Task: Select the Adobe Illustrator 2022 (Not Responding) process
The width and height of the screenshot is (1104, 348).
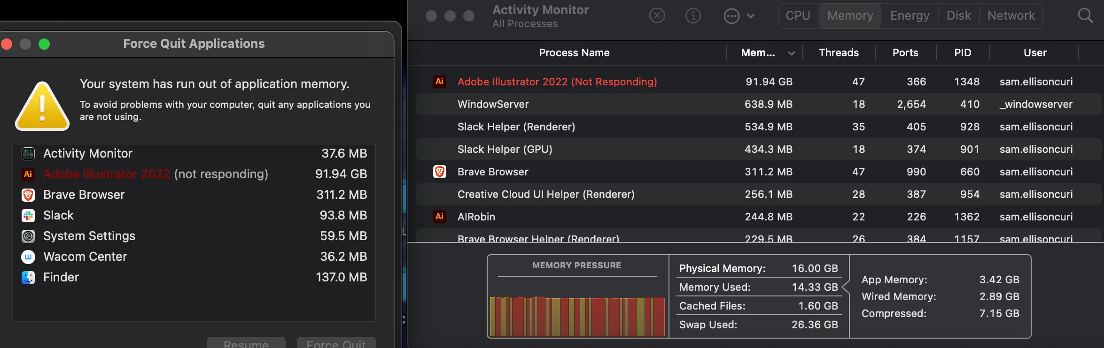Action: 557,82
